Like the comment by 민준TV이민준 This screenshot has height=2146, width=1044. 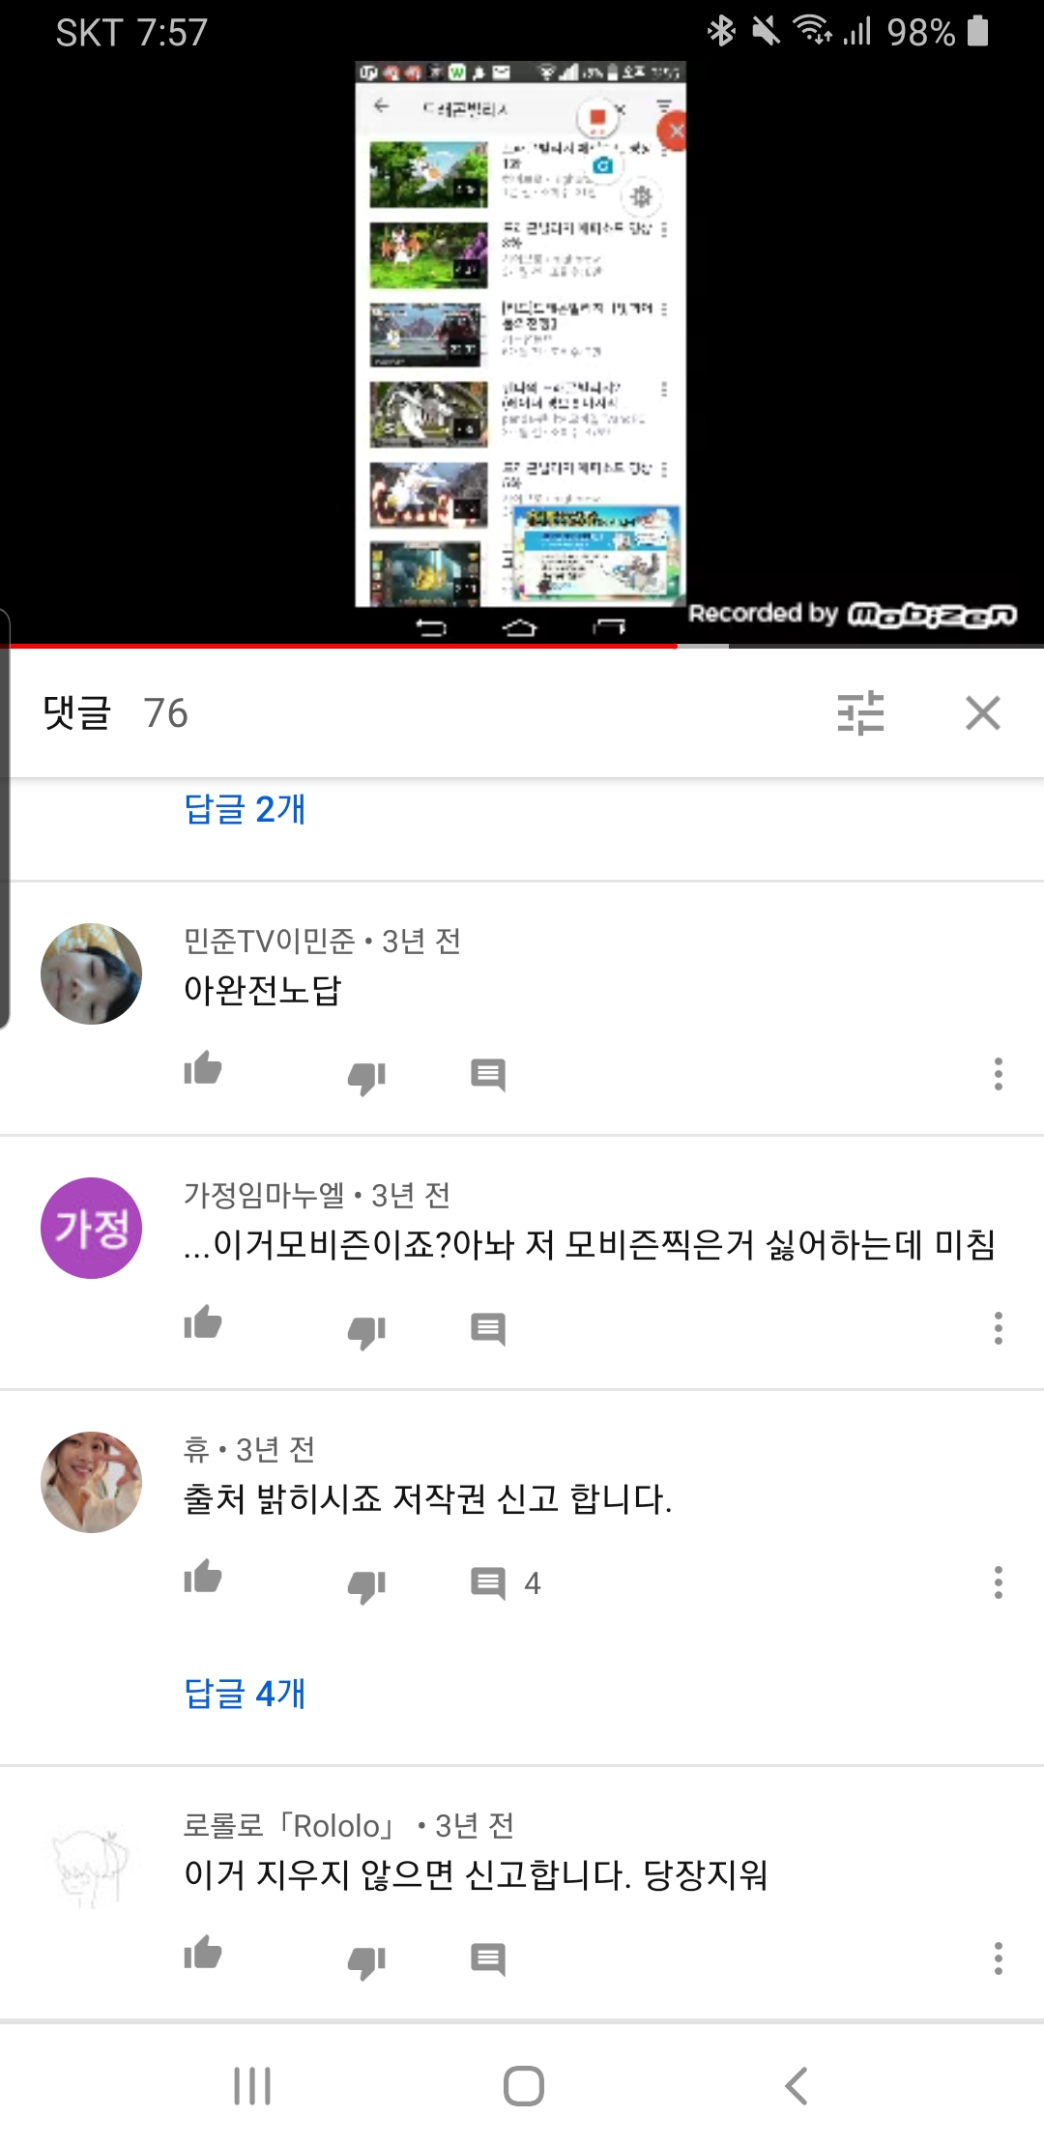[x=203, y=1070]
